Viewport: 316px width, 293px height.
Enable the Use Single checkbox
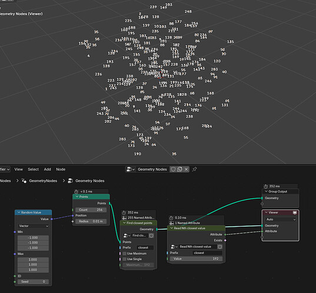[124, 259]
